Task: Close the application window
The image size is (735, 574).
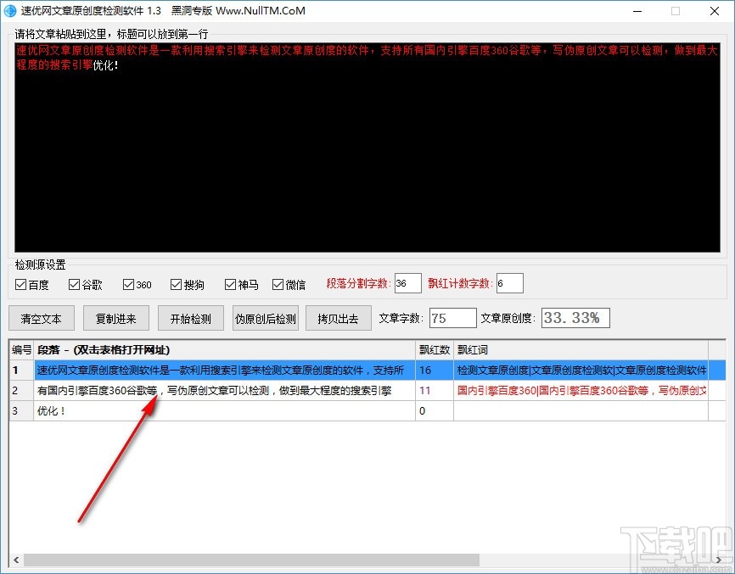Action: [x=715, y=11]
